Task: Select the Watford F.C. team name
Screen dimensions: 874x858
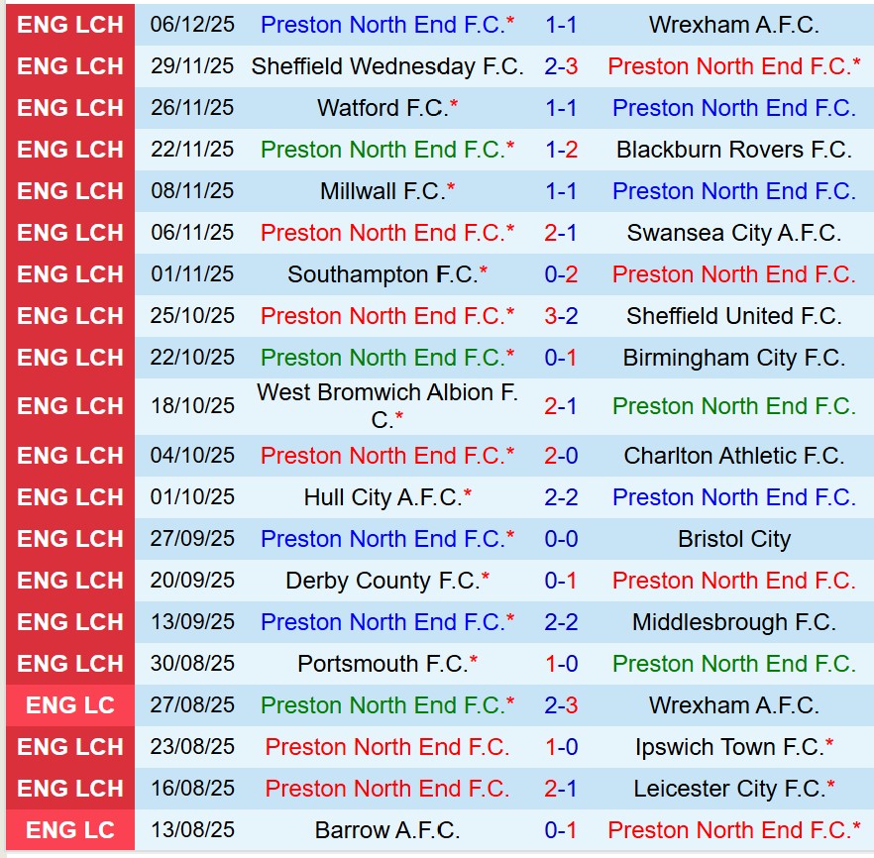Action: tap(383, 108)
